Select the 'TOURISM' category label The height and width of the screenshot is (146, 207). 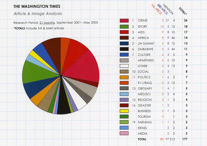point(144,117)
